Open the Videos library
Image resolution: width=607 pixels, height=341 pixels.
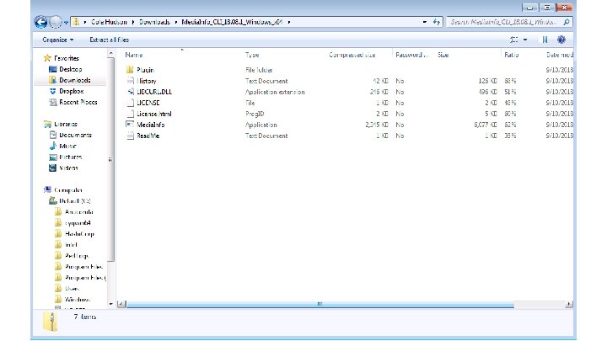[x=68, y=168]
